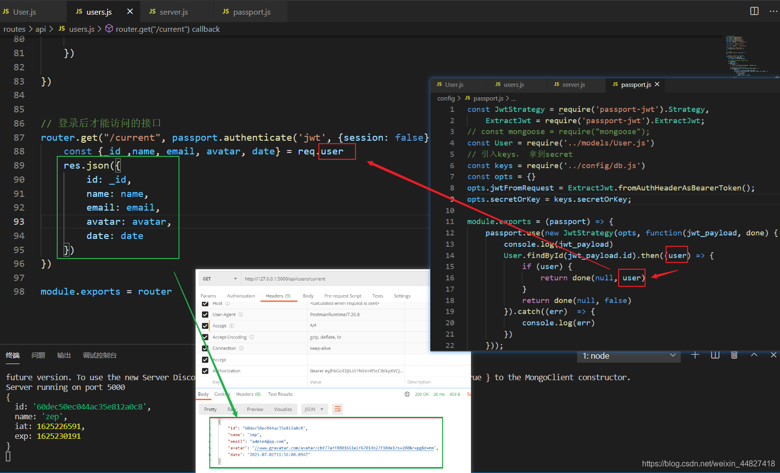Open the JSON format dropdown in Postman response

click(314, 409)
